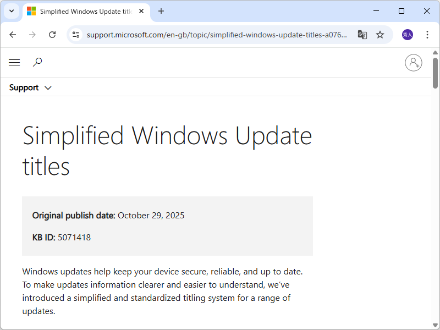Select the search magnifier on the support page
The width and height of the screenshot is (440, 330).
click(37, 62)
